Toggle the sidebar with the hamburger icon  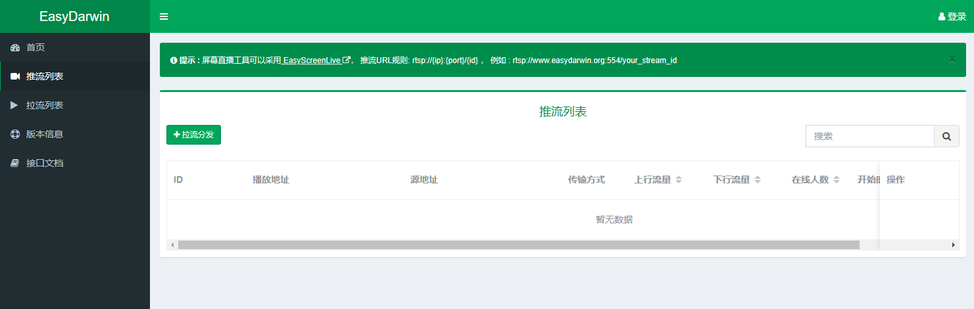pos(164,16)
